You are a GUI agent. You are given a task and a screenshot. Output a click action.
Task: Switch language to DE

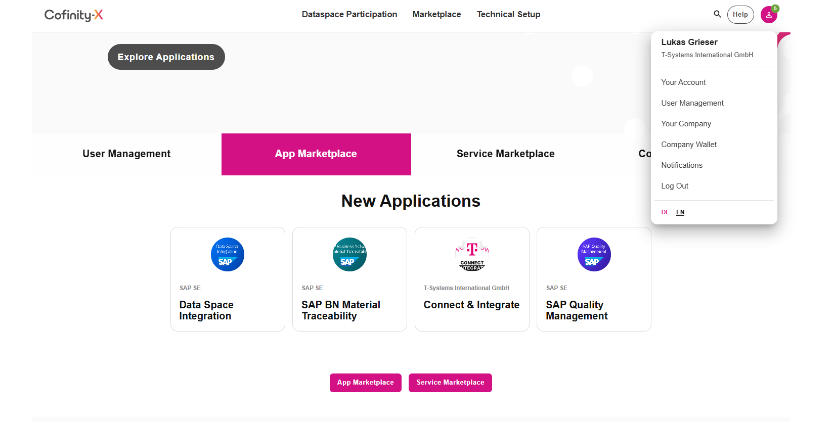coord(665,212)
